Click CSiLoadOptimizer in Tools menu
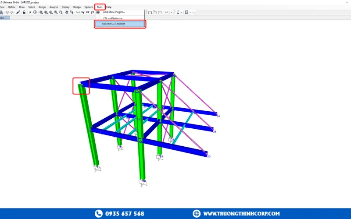The image size is (351, 219). (x=113, y=18)
